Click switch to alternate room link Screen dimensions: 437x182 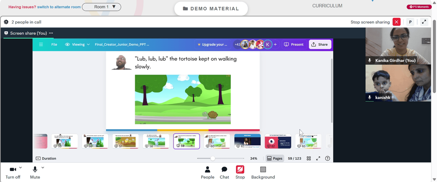tap(59, 7)
